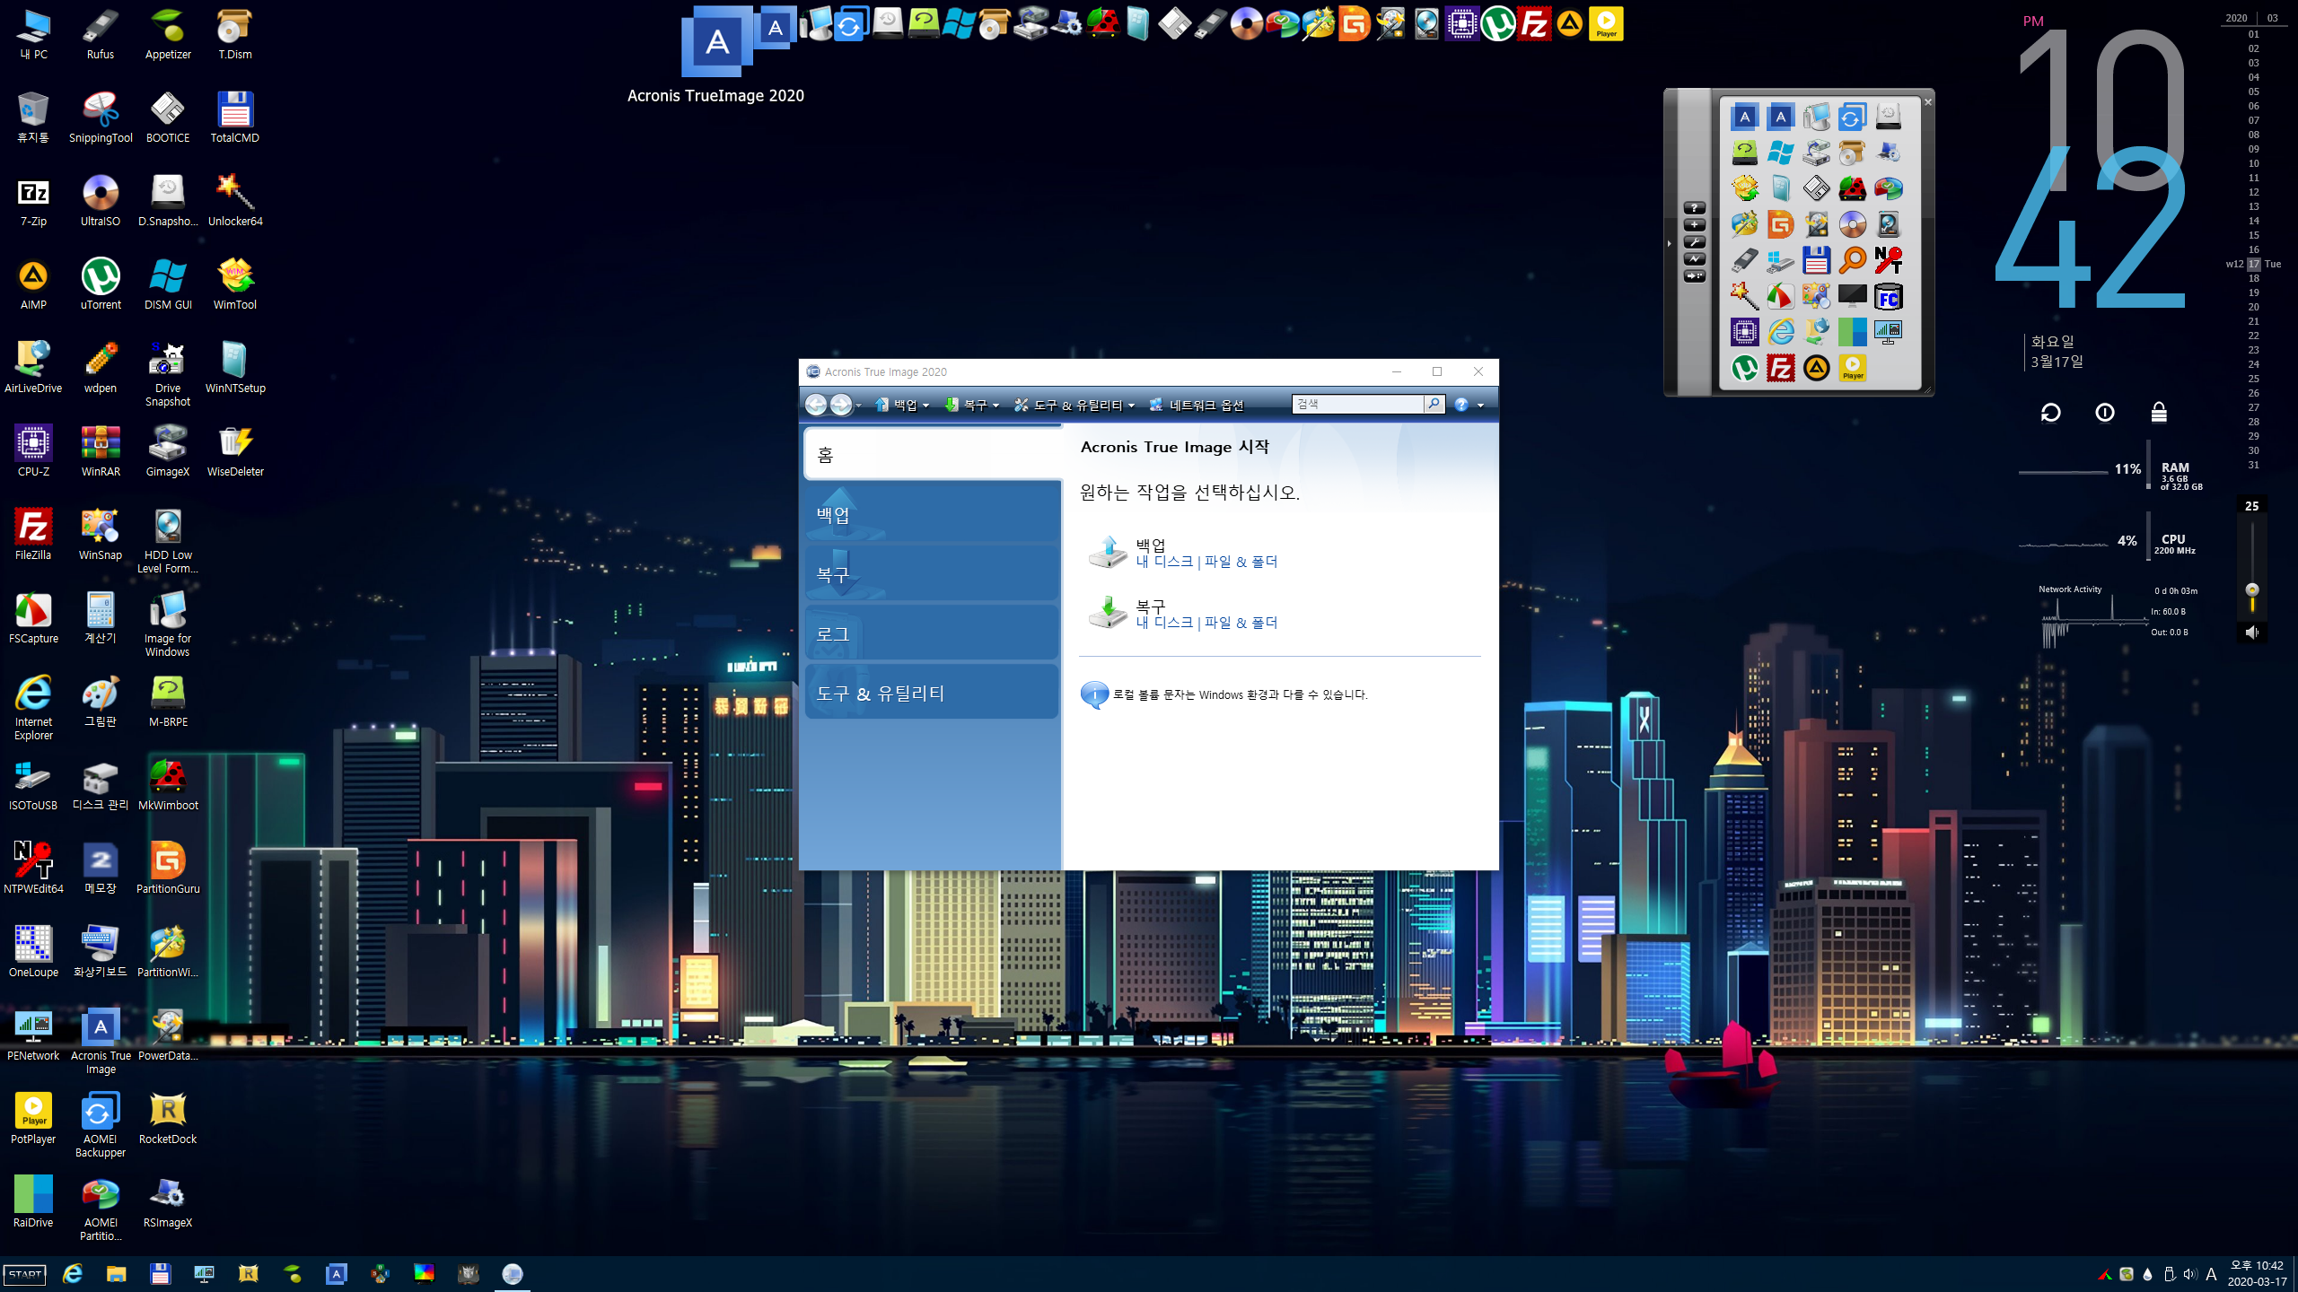
Task: Click the power icon under the clock
Action: click(2104, 413)
